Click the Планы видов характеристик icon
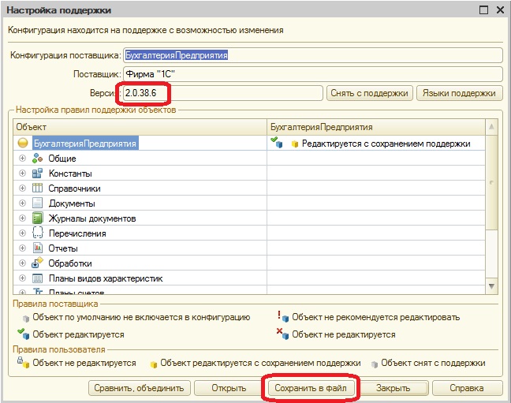 [x=38, y=278]
